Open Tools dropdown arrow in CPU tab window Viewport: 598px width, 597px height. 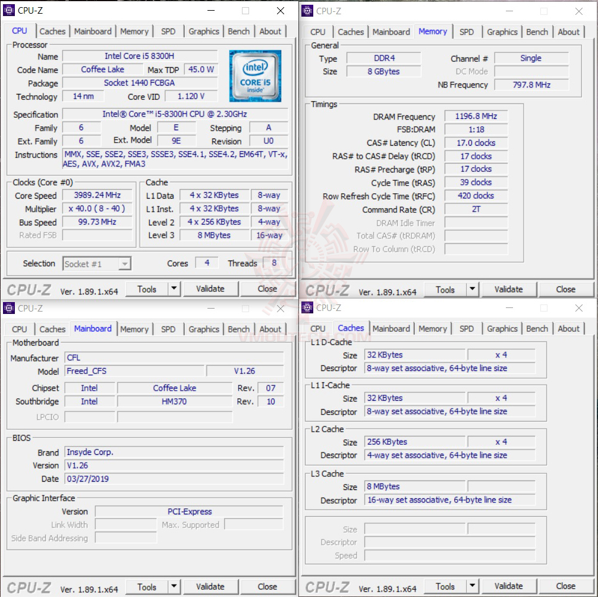click(x=174, y=289)
